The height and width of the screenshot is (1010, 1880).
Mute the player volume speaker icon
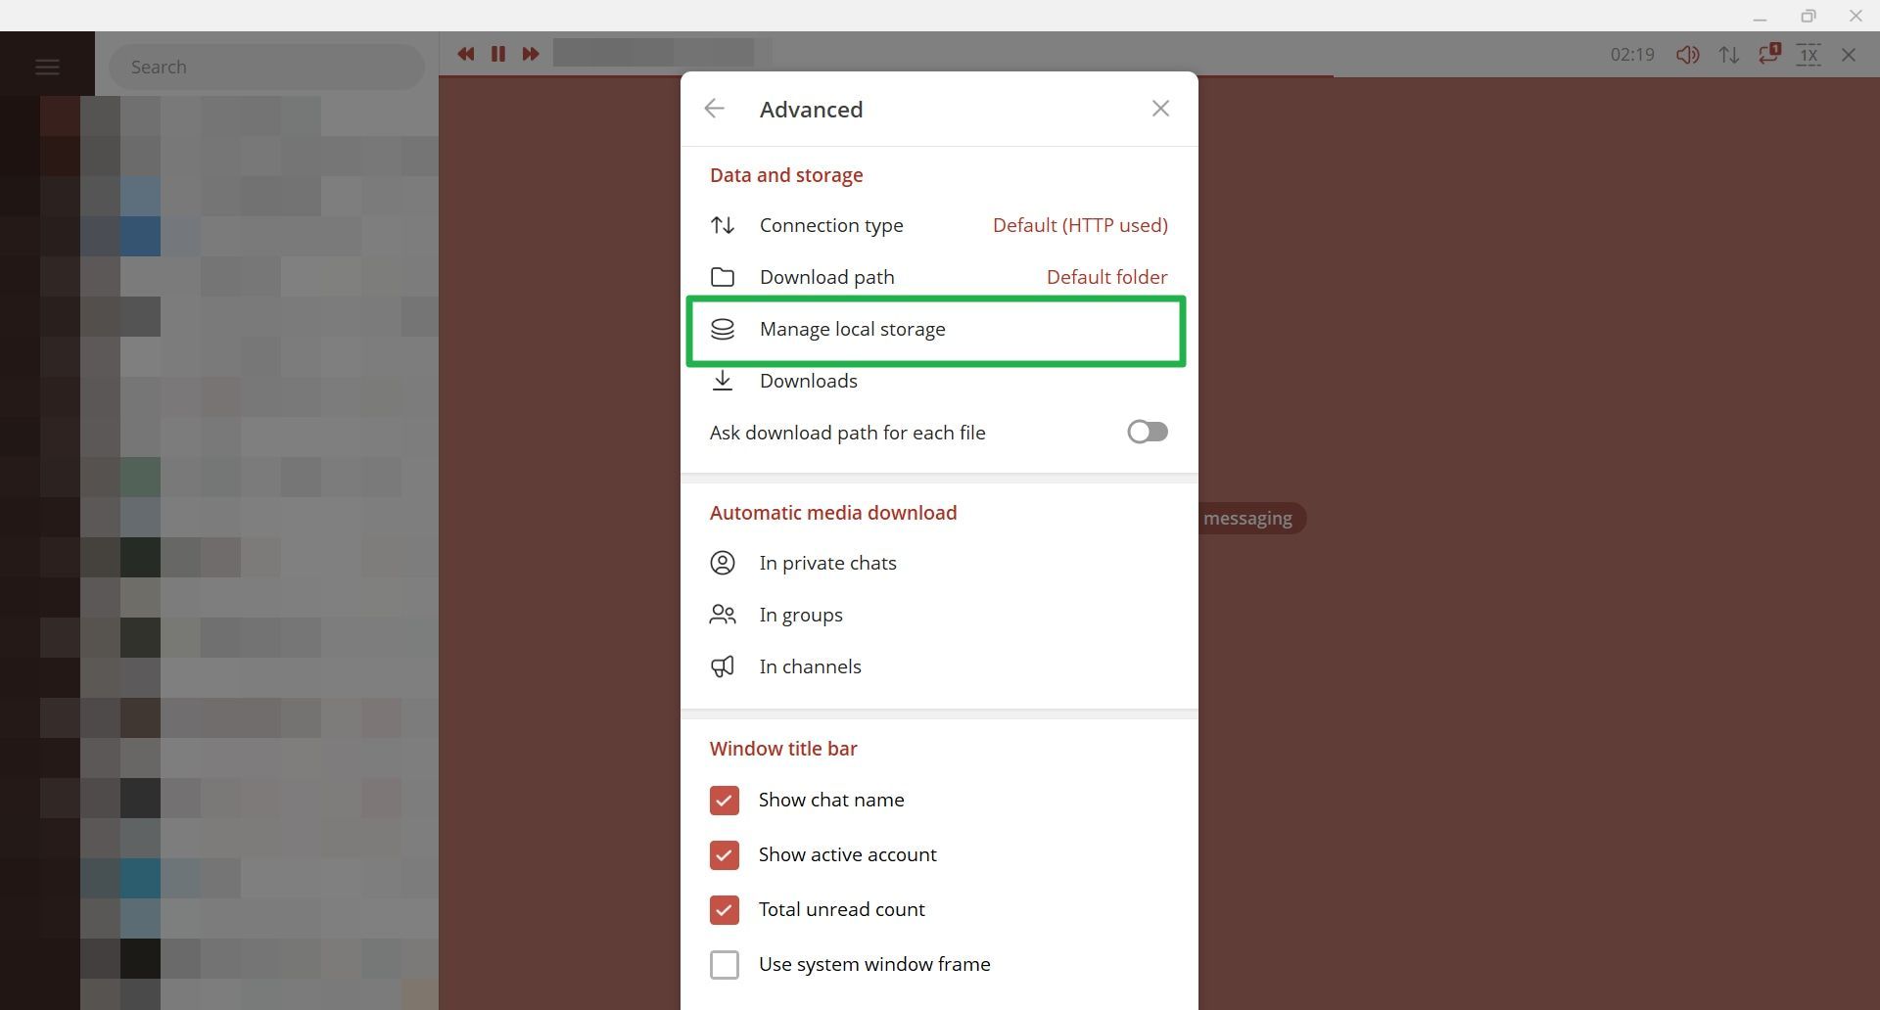[x=1687, y=55]
